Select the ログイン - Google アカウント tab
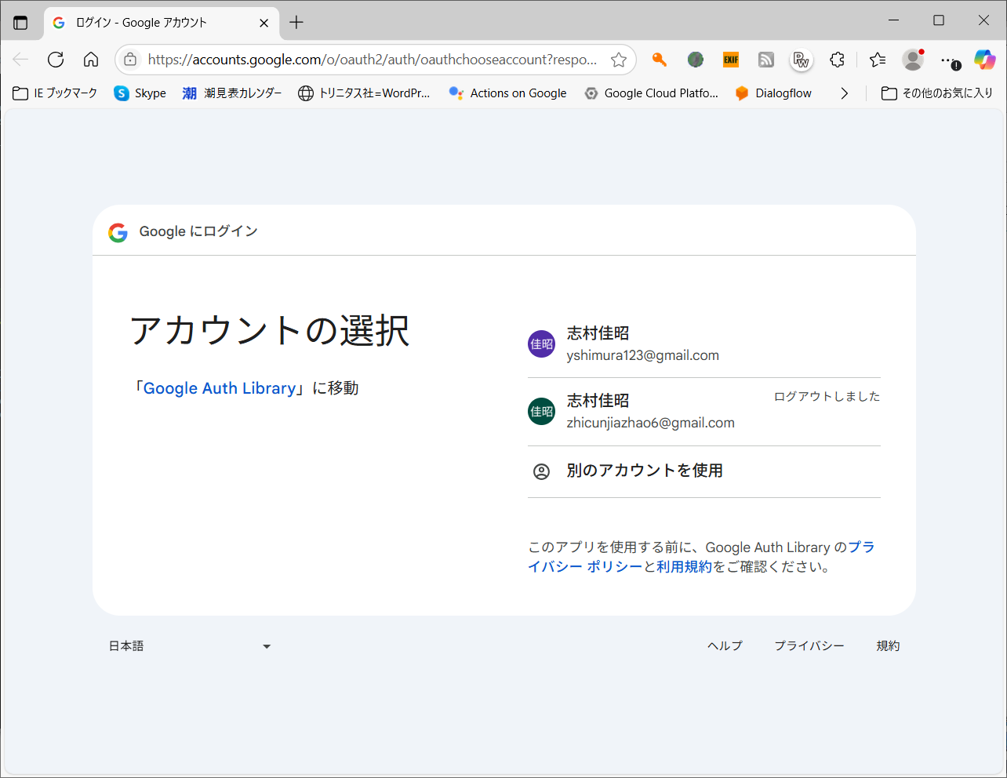Screen dimensions: 1007x778 pos(149,23)
